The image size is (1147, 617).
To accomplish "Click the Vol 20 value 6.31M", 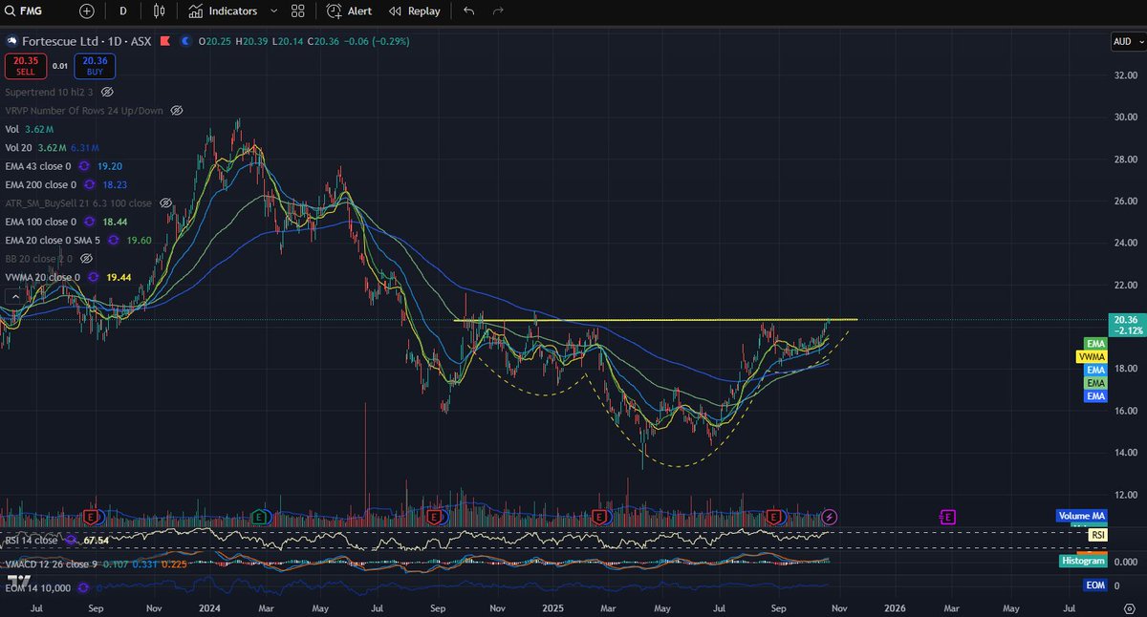I will pos(86,147).
